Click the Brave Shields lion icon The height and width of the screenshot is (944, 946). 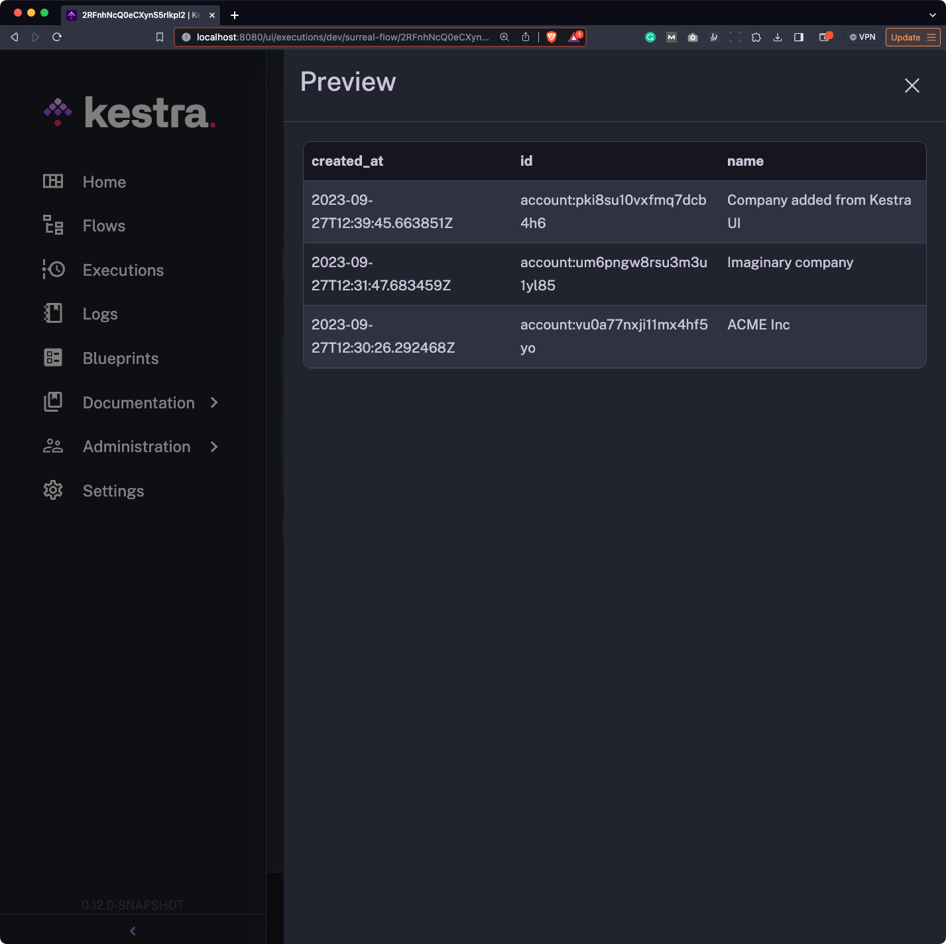[552, 37]
